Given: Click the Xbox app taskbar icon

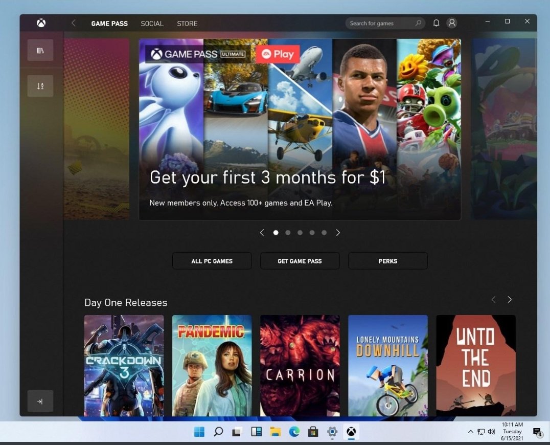Looking at the screenshot, I should pyautogui.click(x=351, y=432).
